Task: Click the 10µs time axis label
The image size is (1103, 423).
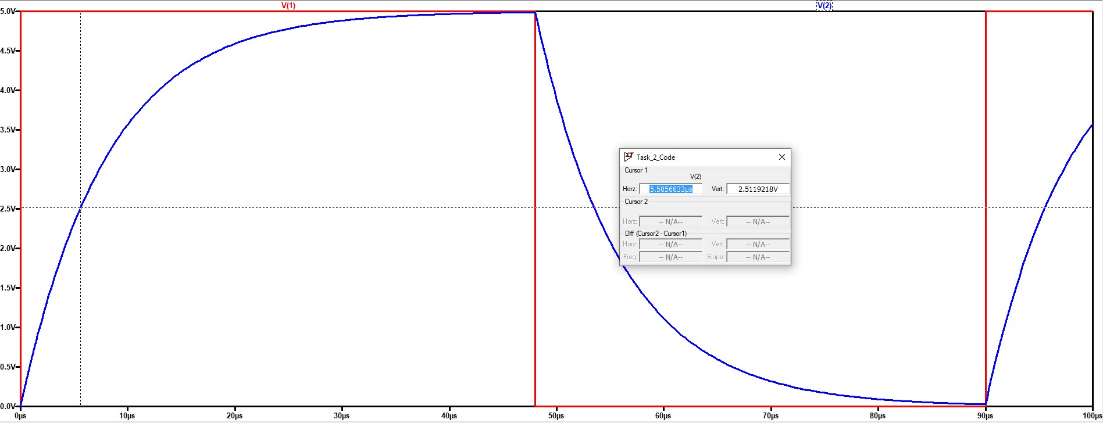Action: pyautogui.click(x=127, y=415)
